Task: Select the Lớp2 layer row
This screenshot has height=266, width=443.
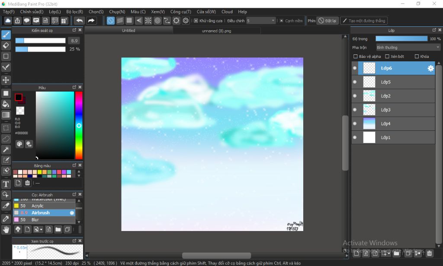Action: tap(393, 96)
